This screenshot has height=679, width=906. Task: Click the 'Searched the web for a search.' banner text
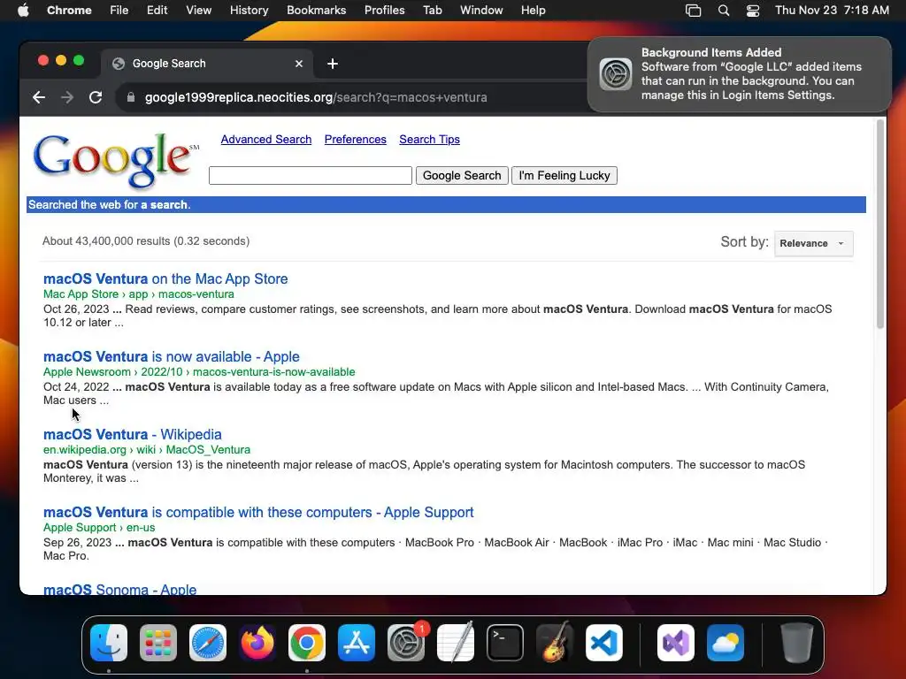[109, 204]
